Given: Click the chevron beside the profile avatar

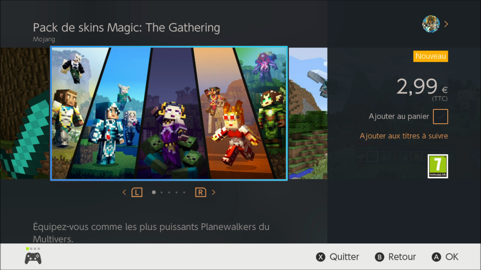Looking at the screenshot, I should [x=446, y=24].
